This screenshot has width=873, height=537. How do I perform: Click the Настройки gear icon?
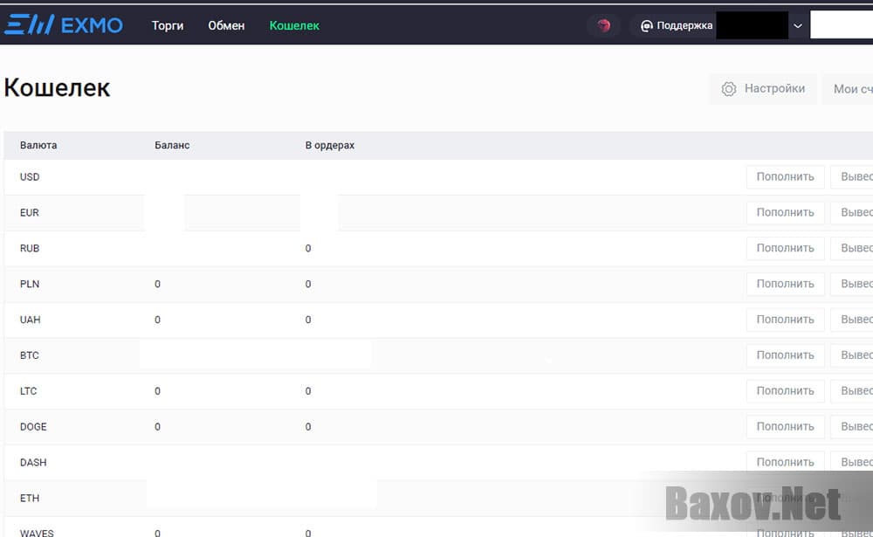(729, 89)
